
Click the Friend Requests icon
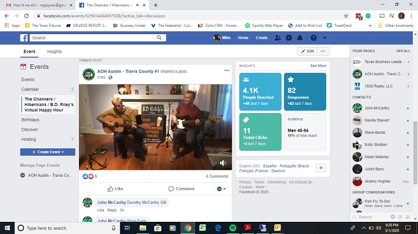pyautogui.click(x=279, y=38)
